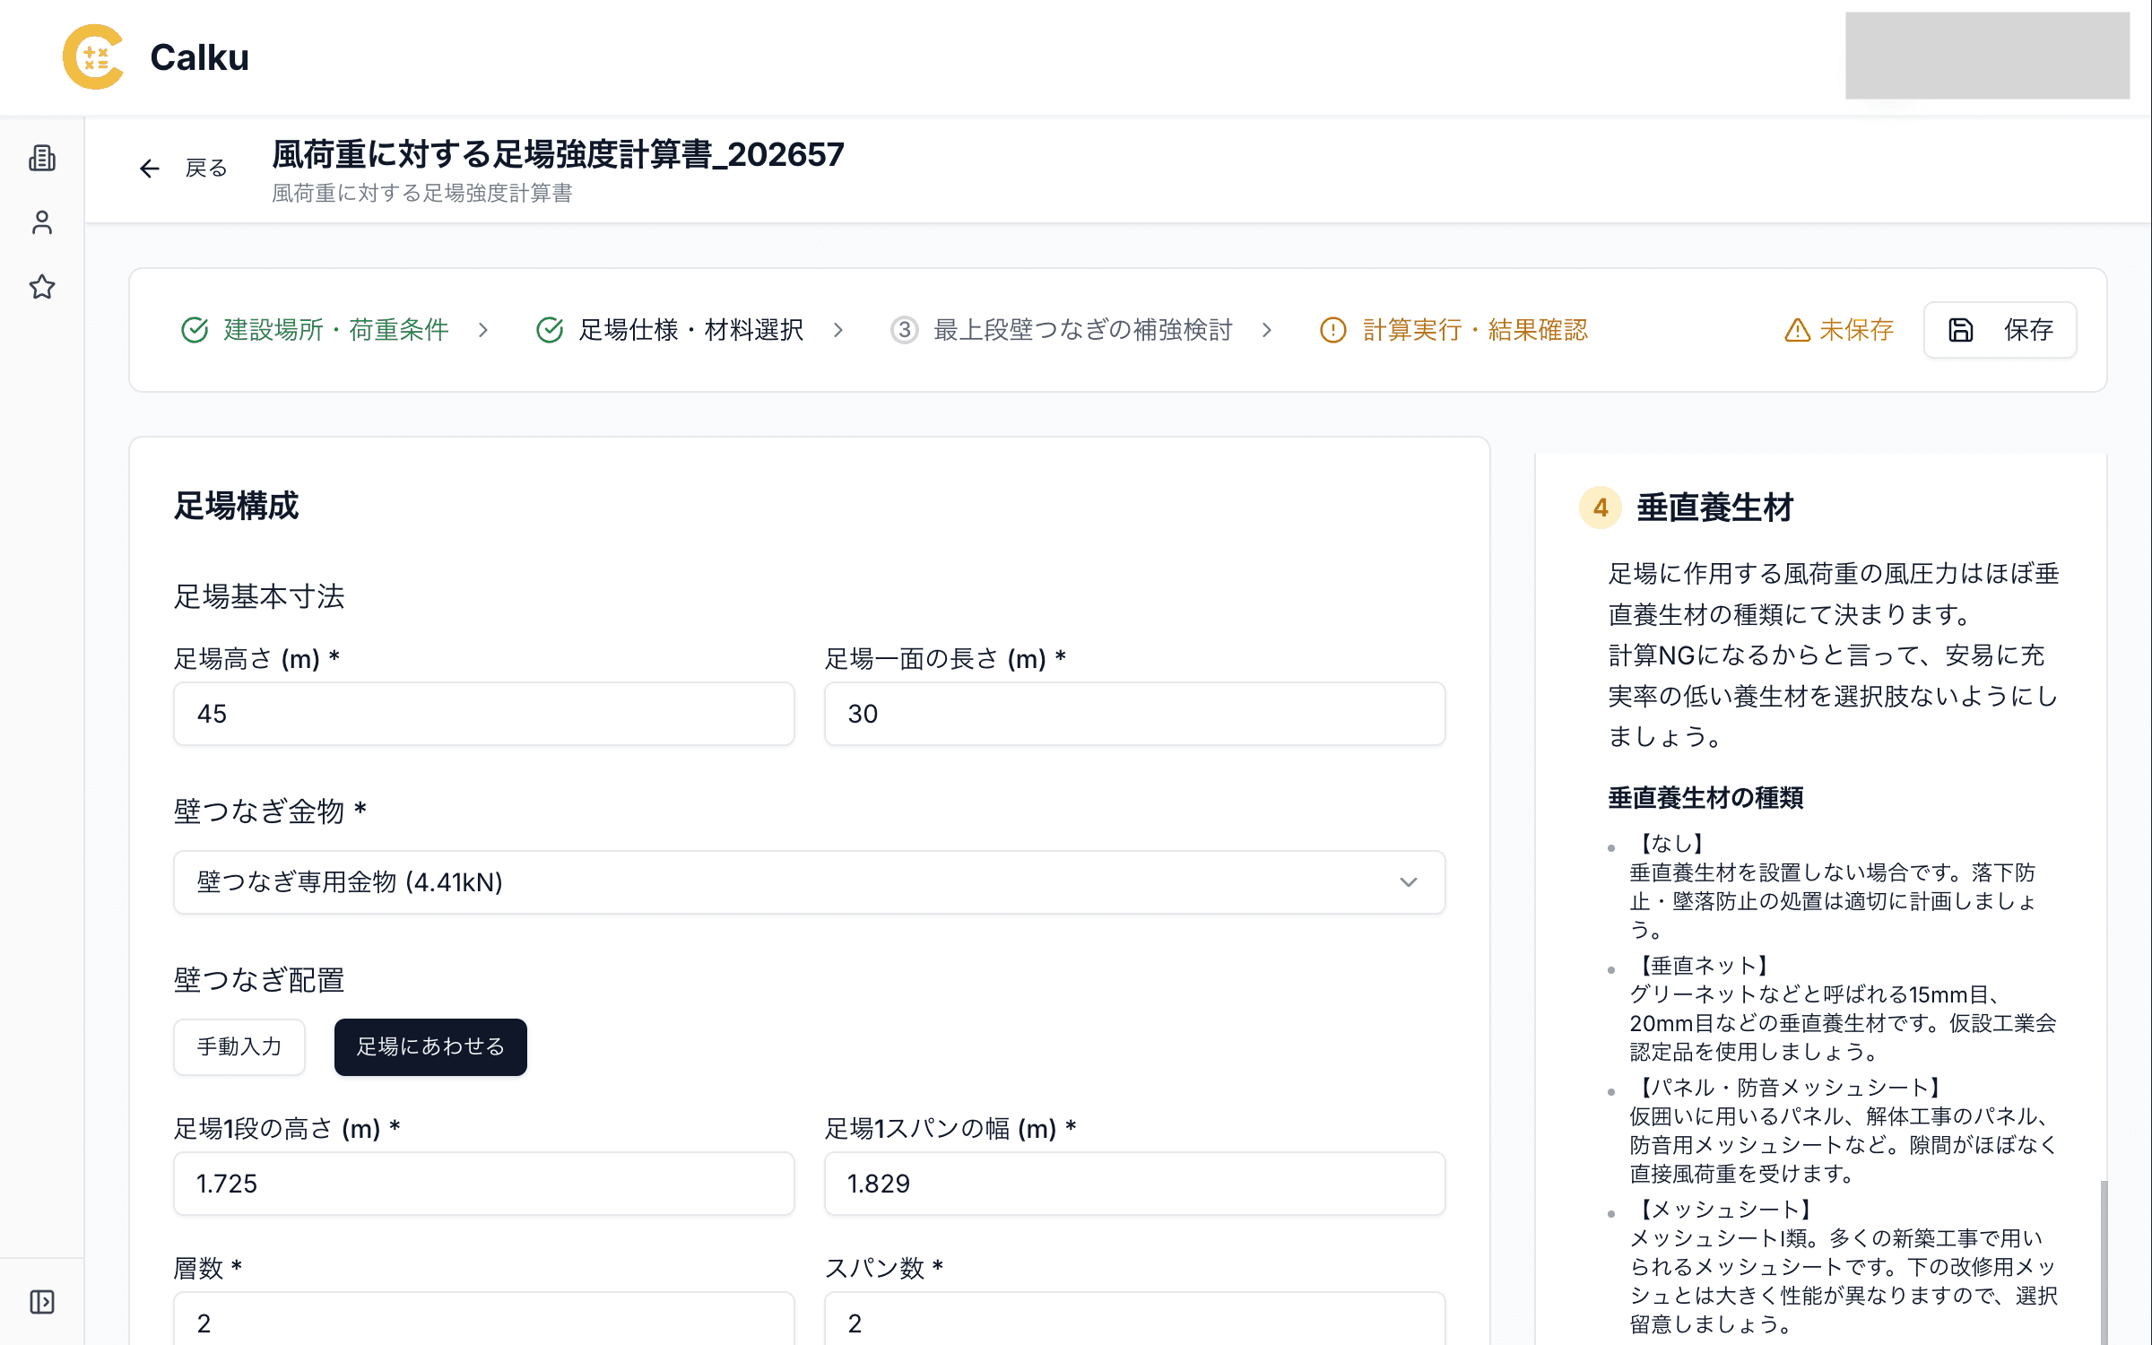Go to 最上段壁つなぎの補強検討 step

click(1062, 330)
